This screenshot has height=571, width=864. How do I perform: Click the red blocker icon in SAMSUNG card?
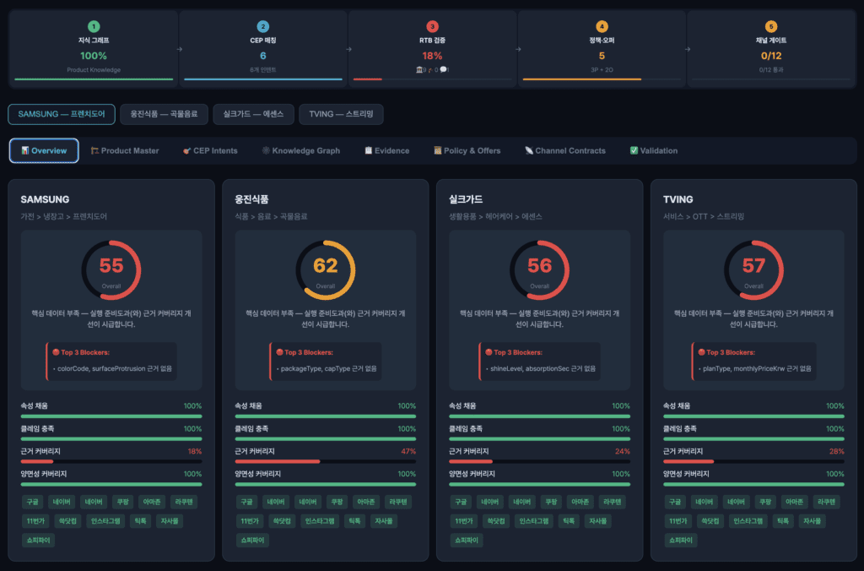[x=56, y=352]
